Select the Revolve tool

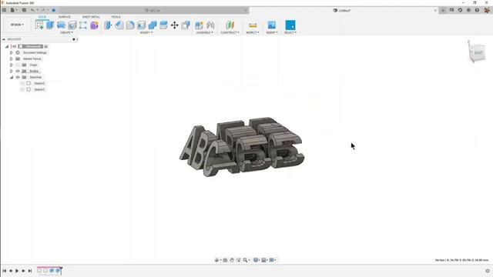pyautogui.click(x=61, y=25)
